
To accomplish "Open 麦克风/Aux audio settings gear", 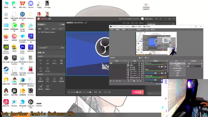I will click(x=165, y=67).
